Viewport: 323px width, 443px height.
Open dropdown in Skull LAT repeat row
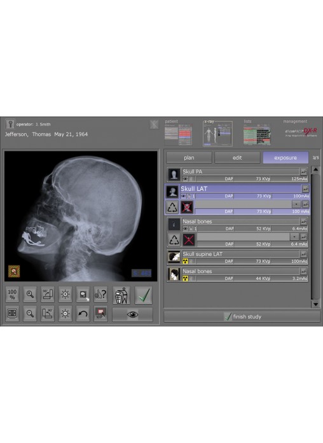[296, 204]
